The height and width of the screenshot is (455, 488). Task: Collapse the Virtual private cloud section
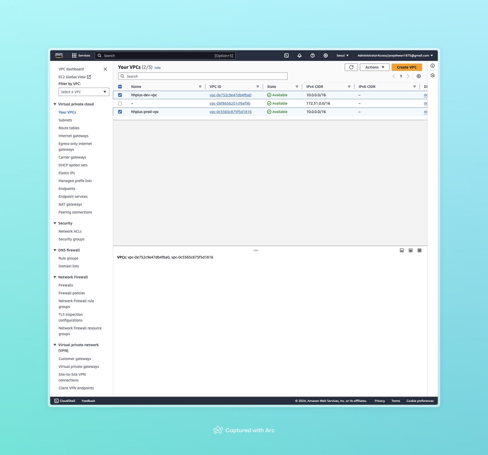55,104
